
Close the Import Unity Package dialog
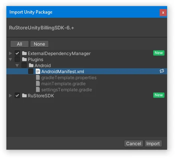pyautogui.click(x=163, y=12)
